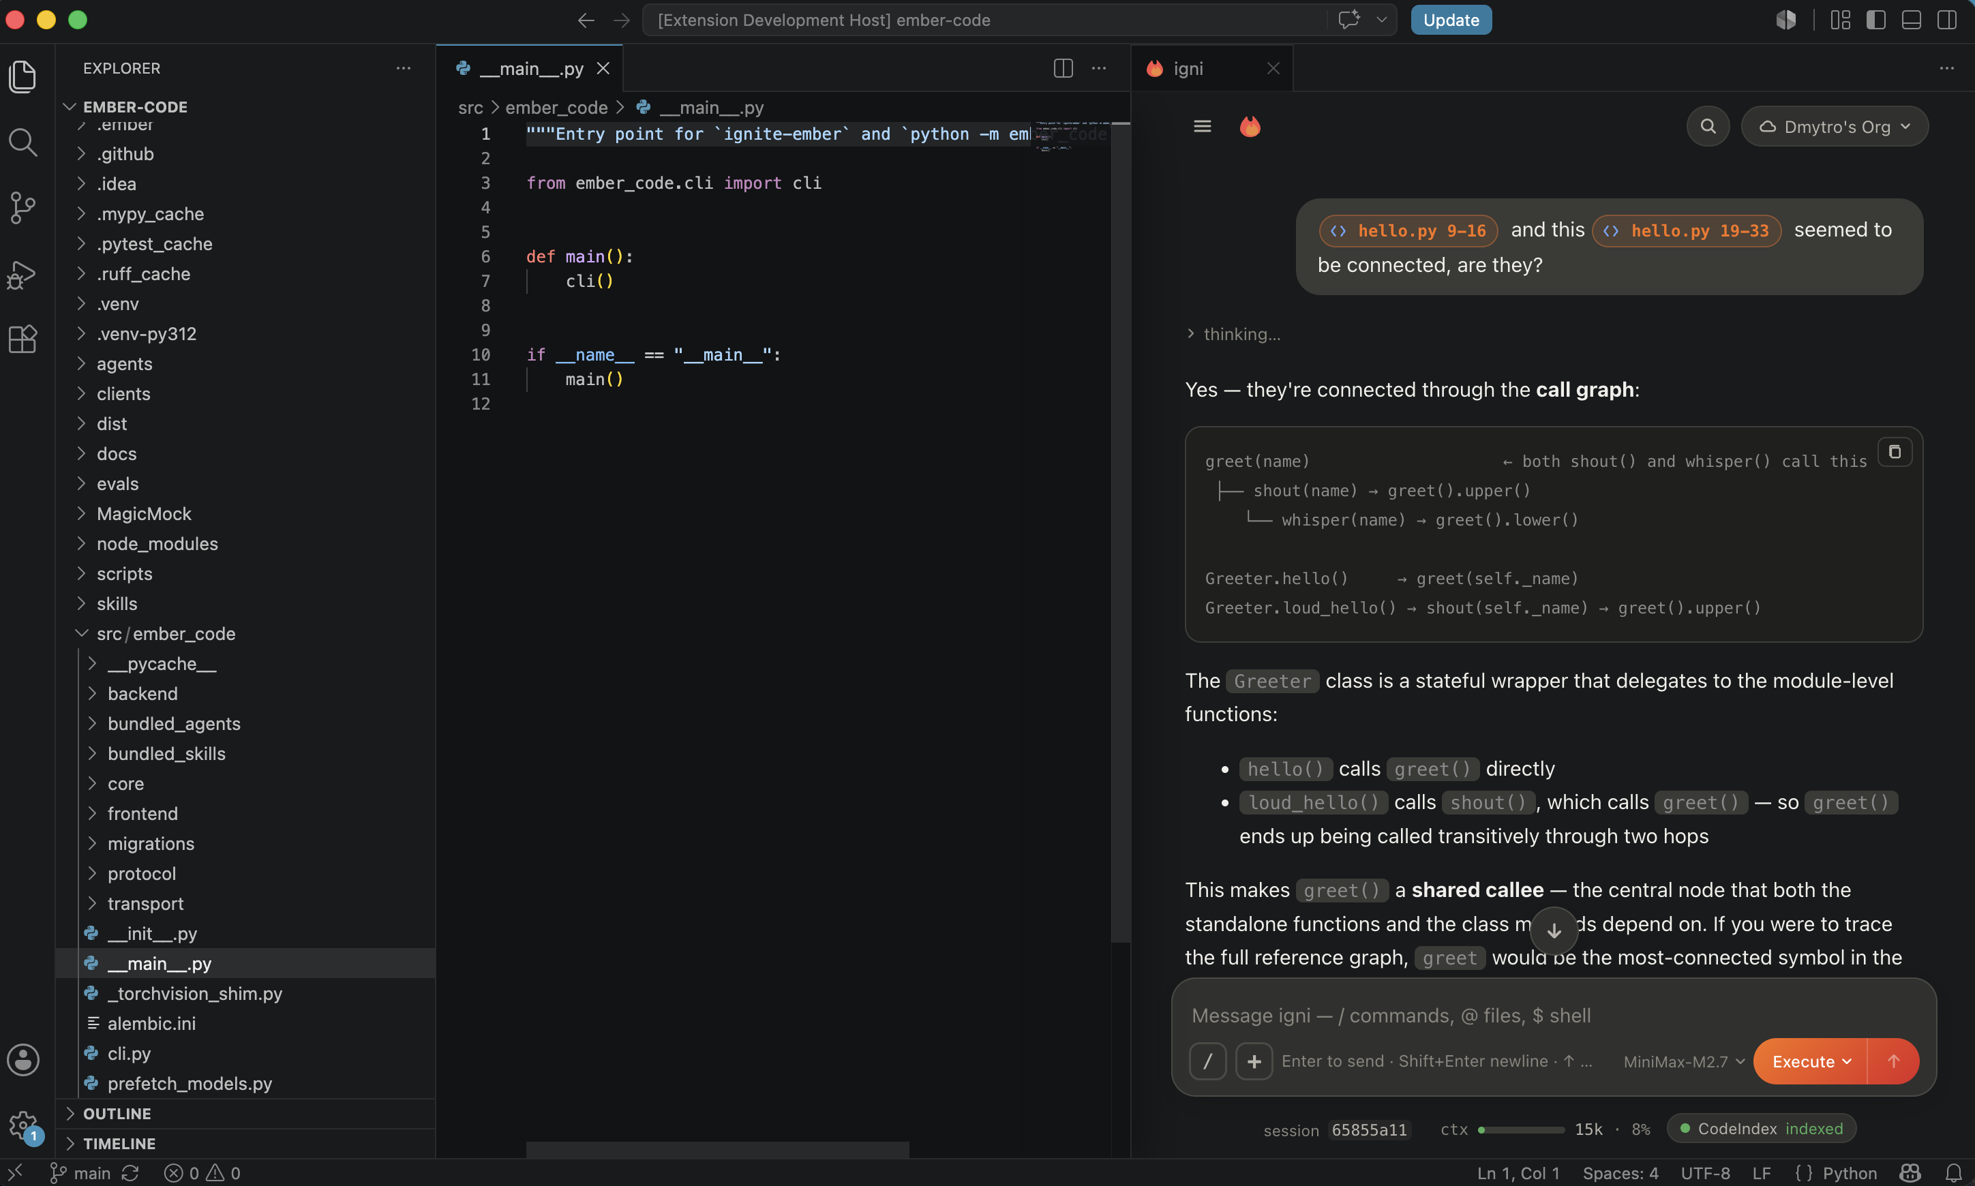Open the Extensions view
Screen dimensions: 1975x1186
point(23,339)
